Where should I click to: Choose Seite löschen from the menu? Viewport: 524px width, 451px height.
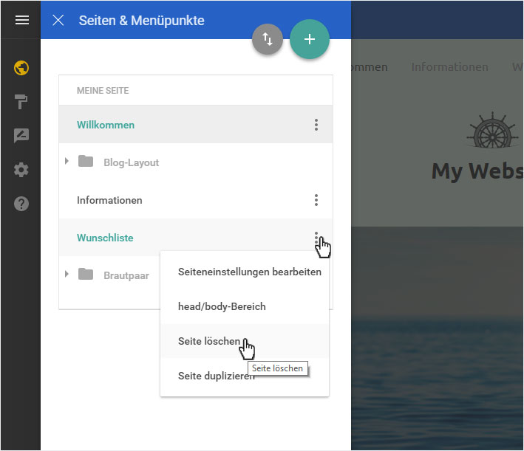tap(245, 341)
